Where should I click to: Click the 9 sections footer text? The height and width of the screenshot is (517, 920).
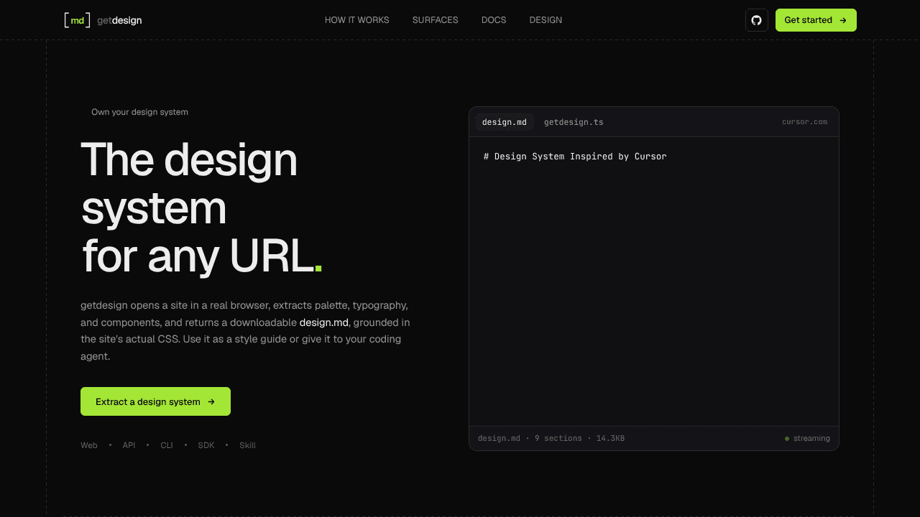(x=558, y=438)
